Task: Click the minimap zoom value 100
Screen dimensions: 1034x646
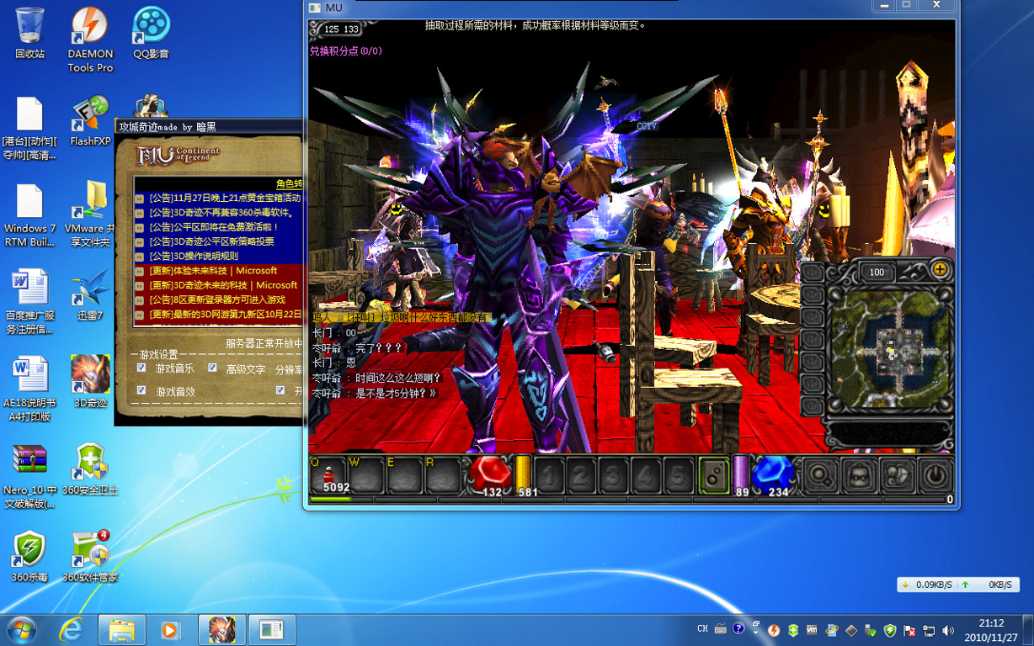Action: point(877,272)
